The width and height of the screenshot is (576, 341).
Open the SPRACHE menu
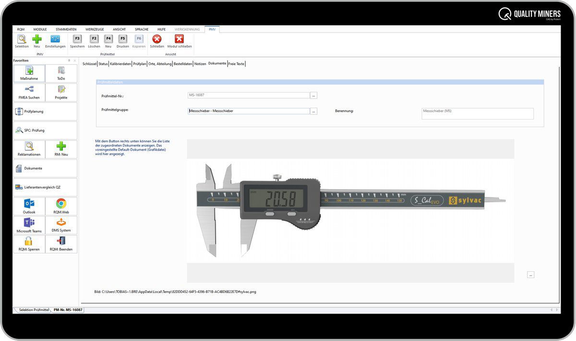[x=142, y=29]
